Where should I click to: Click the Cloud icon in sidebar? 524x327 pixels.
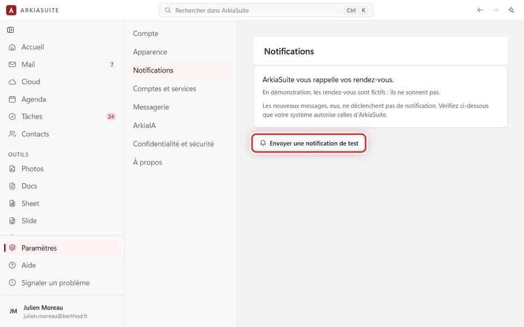coord(13,82)
